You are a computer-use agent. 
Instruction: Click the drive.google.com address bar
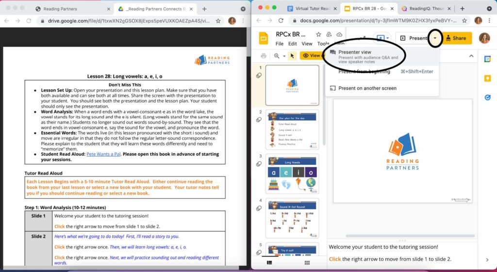click(128, 21)
